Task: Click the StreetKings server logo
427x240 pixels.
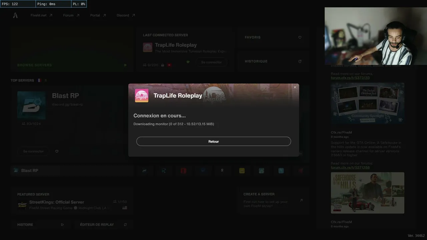Action: [x=22, y=205]
